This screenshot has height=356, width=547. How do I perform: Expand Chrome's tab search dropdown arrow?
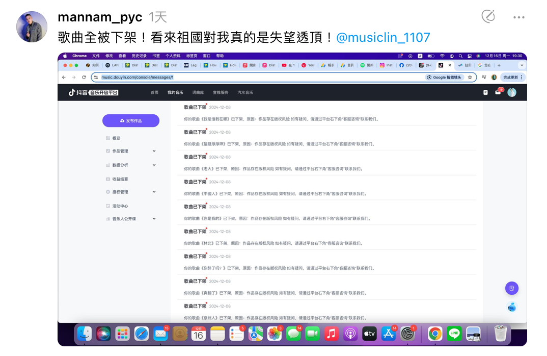click(522, 65)
